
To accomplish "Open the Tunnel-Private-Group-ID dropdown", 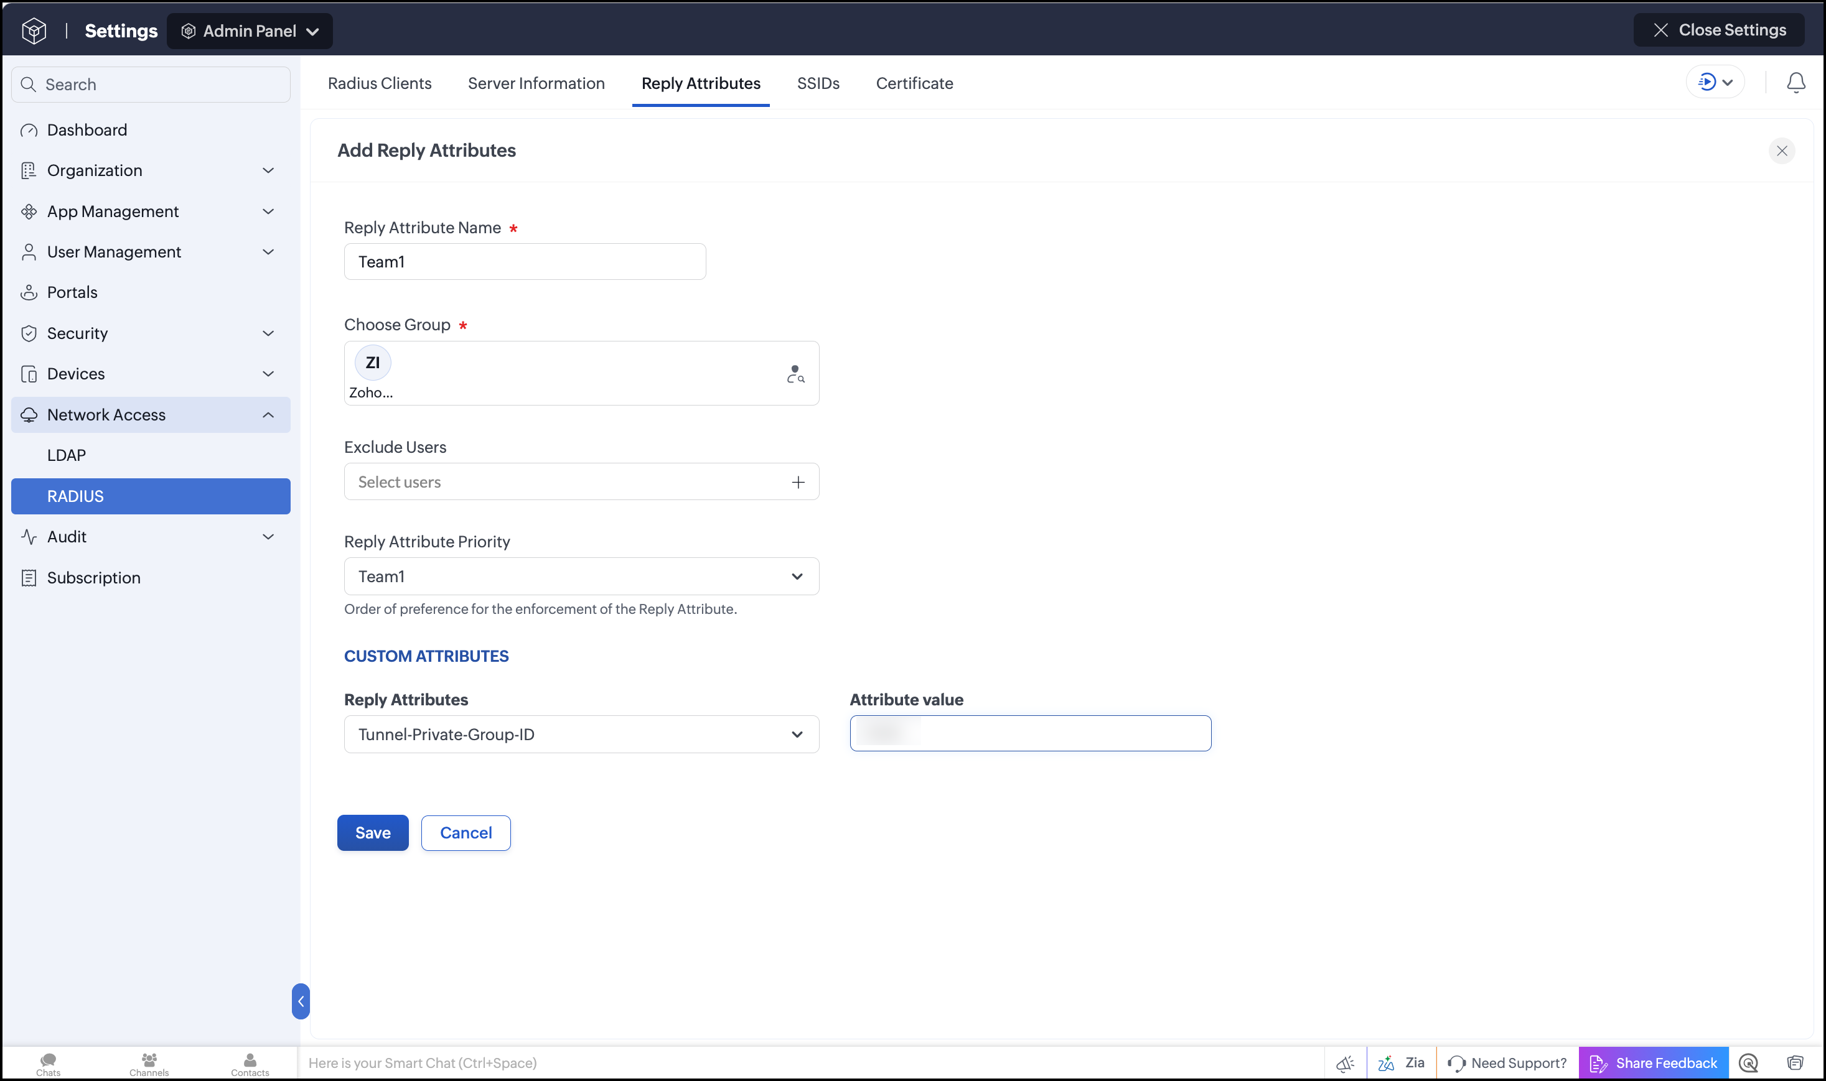I will click(x=581, y=735).
